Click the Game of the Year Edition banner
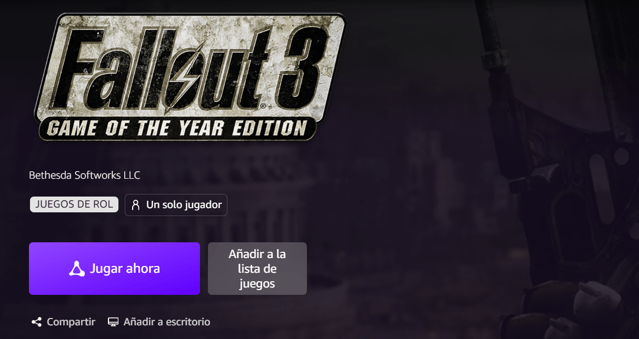639x339 pixels. pyautogui.click(x=176, y=129)
